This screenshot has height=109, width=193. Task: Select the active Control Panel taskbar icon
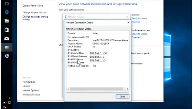pos(7,47)
